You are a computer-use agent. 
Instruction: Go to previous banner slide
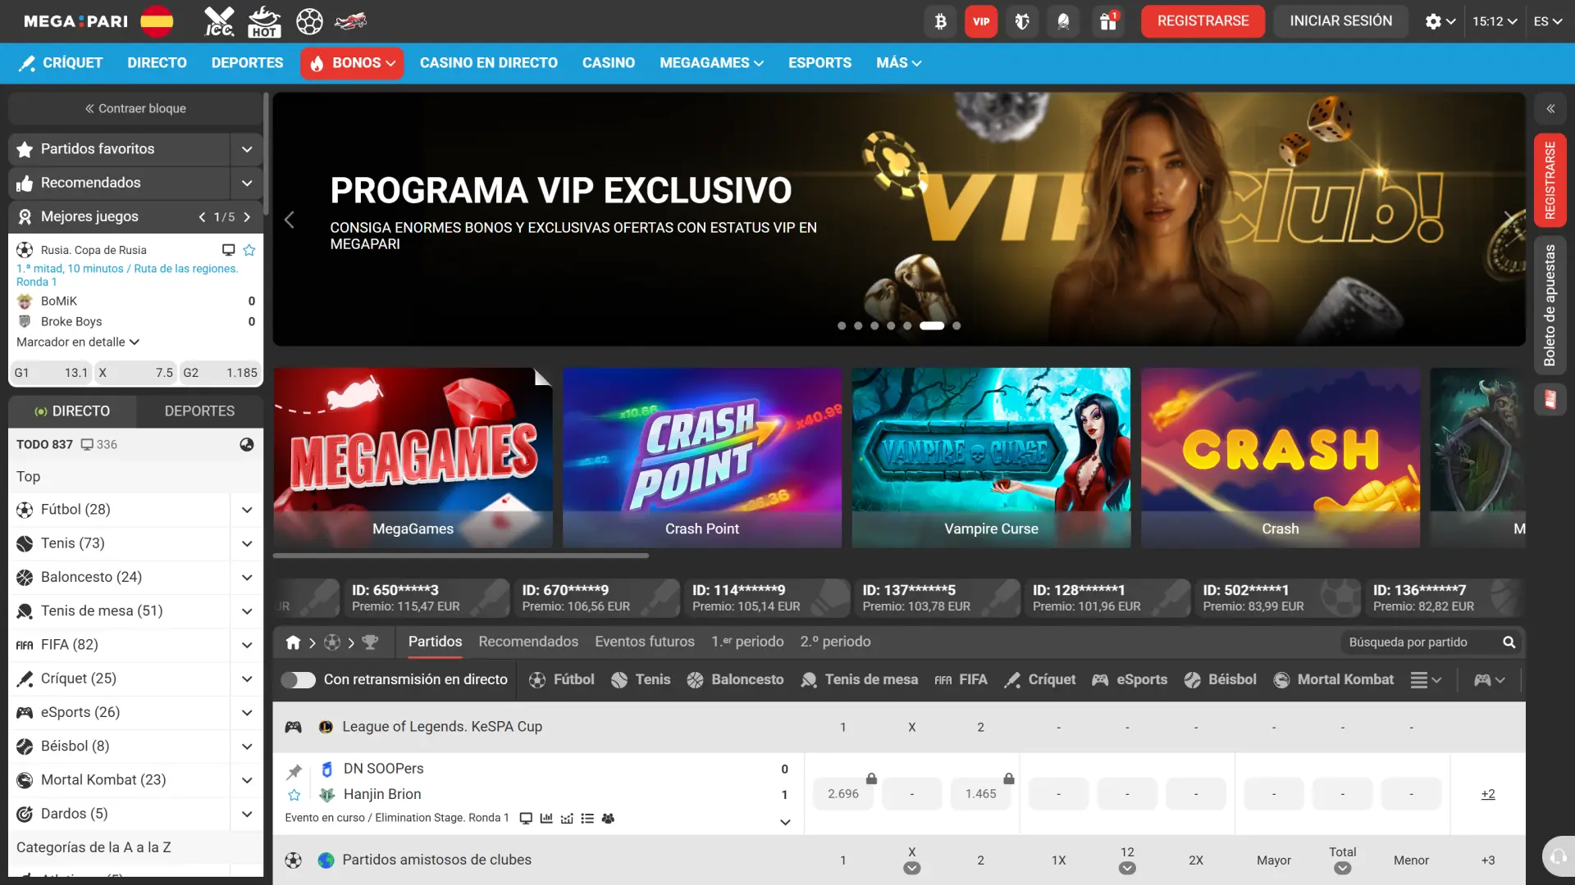click(x=289, y=220)
